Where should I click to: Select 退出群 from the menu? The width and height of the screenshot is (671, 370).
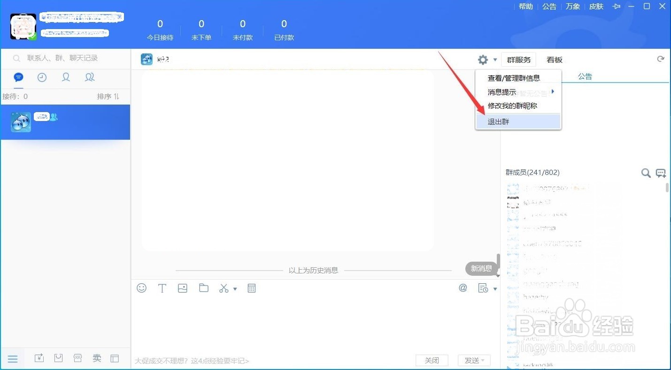click(498, 121)
